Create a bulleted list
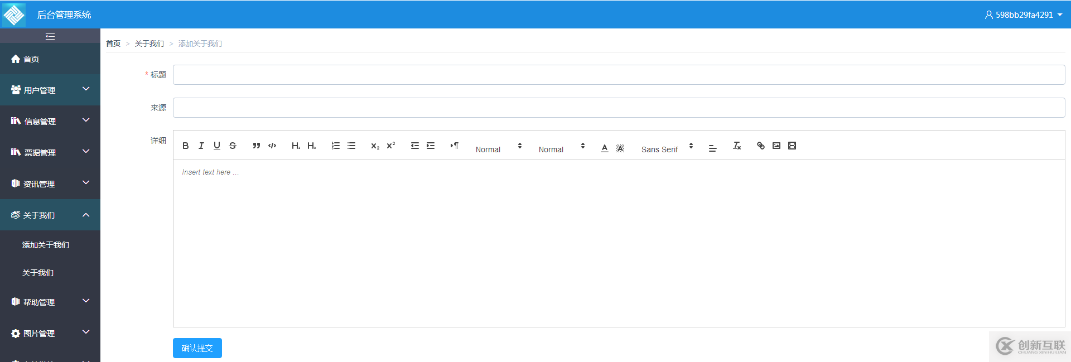1071x362 pixels. pyautogui.click(x=351, y=146)
